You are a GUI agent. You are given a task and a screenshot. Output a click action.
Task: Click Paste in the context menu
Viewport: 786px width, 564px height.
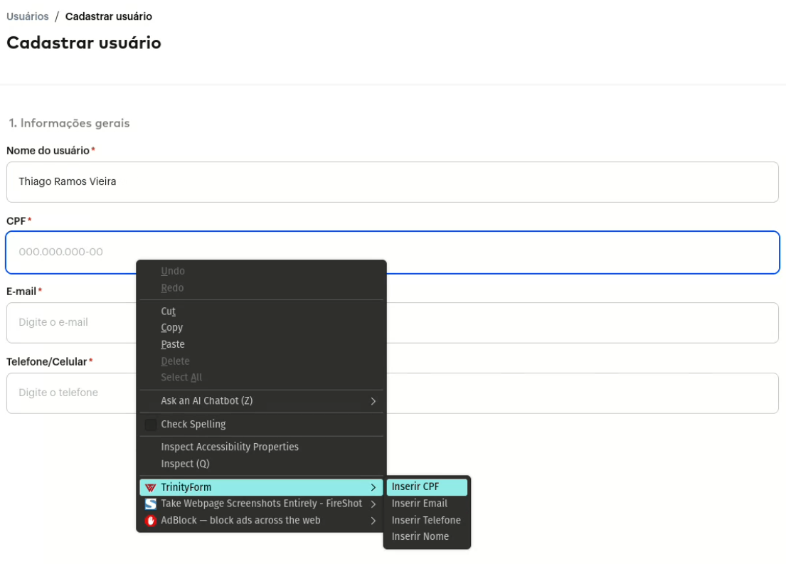pyautogui.click(x=173, y=344)
